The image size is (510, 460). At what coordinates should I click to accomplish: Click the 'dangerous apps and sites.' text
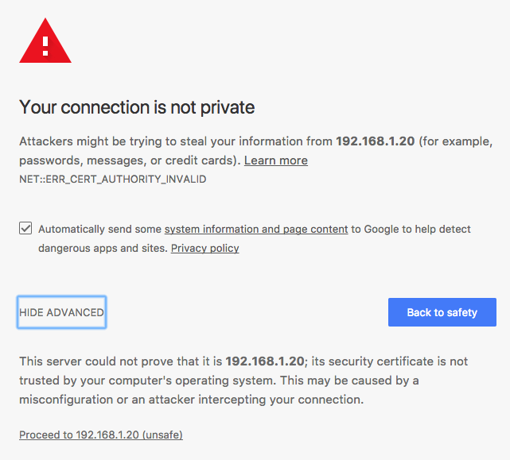point(103,249)
